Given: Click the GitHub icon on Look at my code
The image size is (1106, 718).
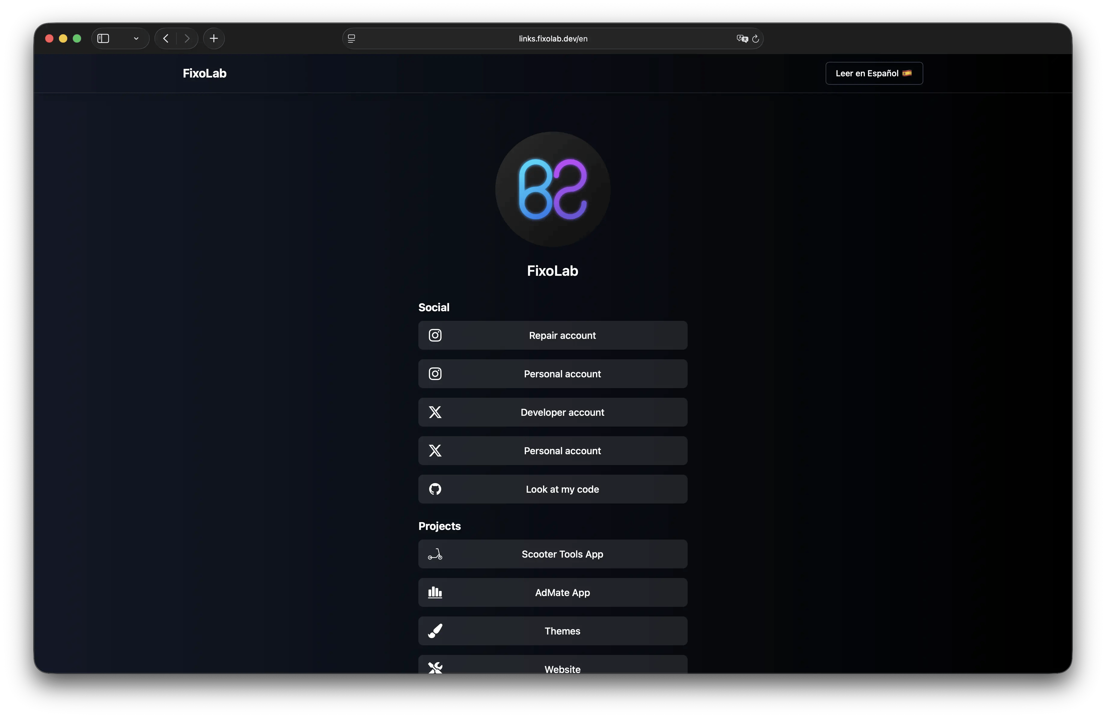Looking at the screenshot, I should [435, 489].
